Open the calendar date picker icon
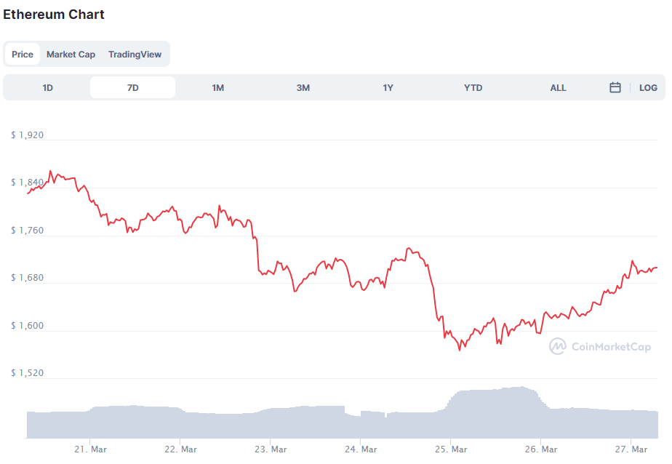This screenshot has height=464, width=672. click(615, 87)
